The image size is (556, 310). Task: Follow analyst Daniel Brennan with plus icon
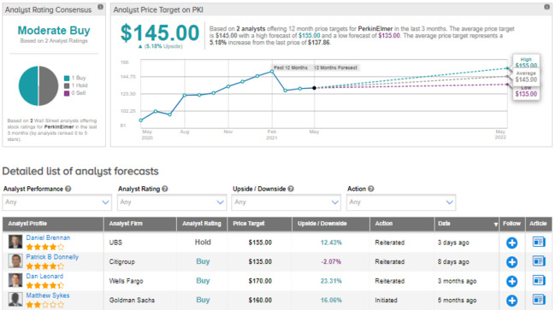coord(512,243)
